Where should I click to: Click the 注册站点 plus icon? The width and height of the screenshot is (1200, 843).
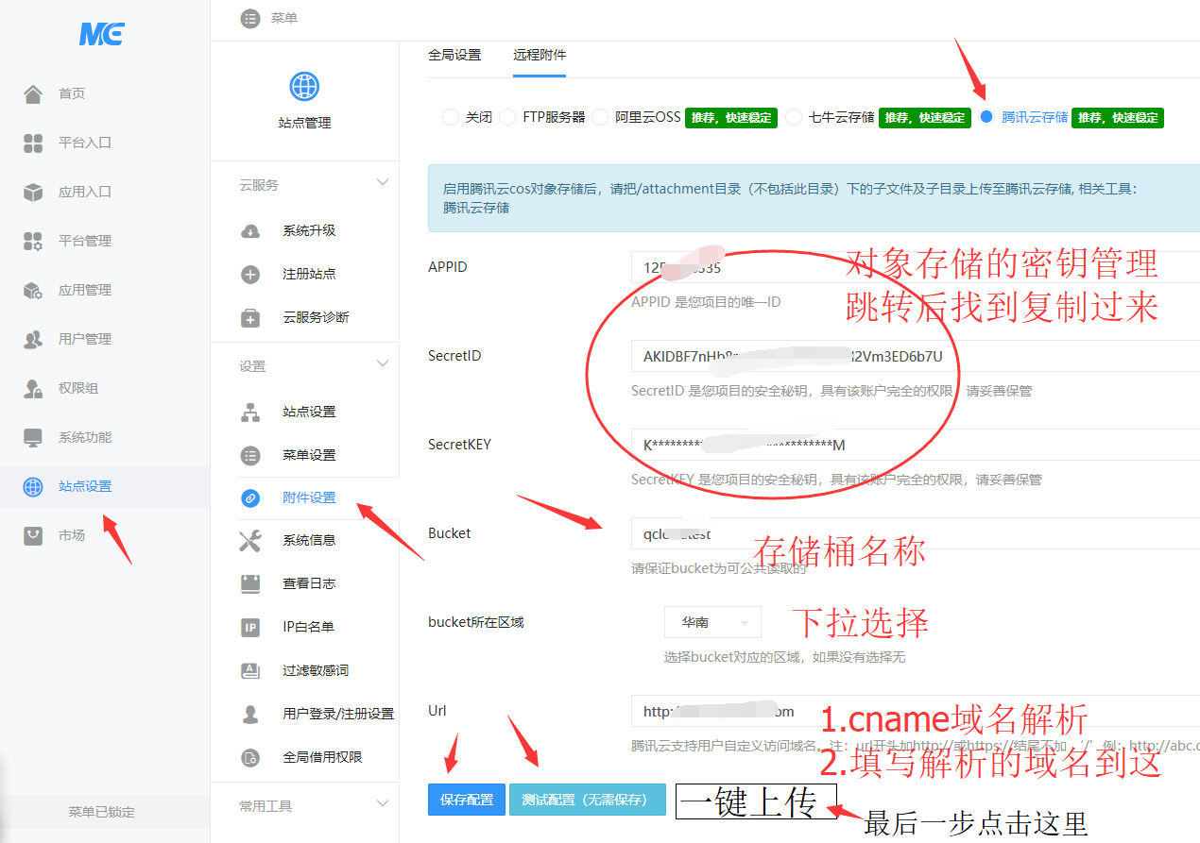(x=250, y=274)
